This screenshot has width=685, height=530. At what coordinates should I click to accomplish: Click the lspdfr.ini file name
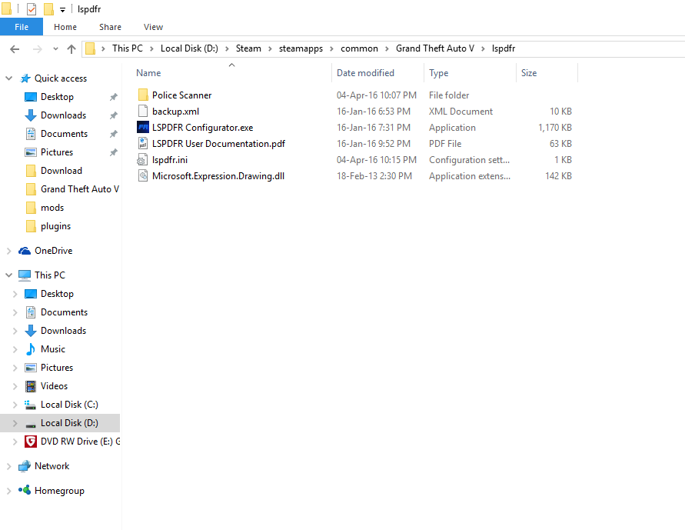coord(169,160)
